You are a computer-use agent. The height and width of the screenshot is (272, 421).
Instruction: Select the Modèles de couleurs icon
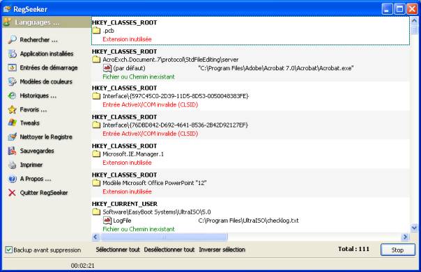[12, 81]
